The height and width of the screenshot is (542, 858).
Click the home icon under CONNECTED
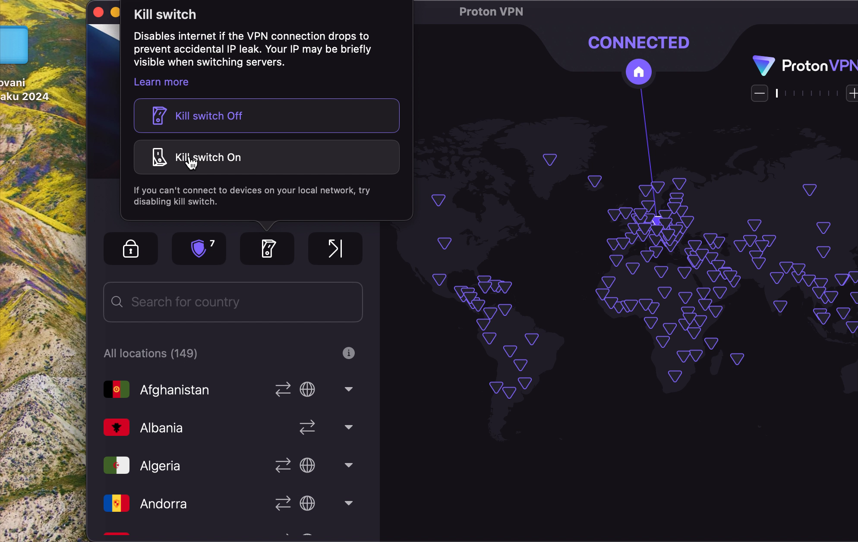tap(639, 72)
